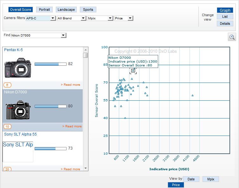Open Read more link for Pentax K-5
The width and height of the screenshot is (239, 188).
[70, 84]
